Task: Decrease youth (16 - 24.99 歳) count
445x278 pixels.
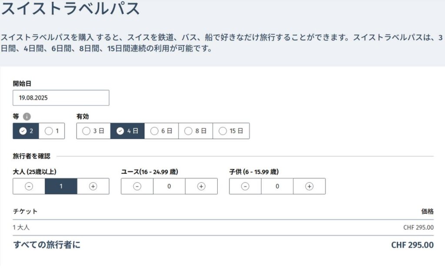Action: 137,186
